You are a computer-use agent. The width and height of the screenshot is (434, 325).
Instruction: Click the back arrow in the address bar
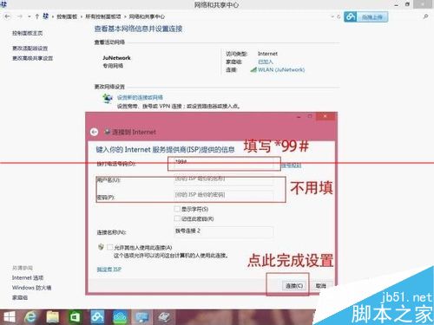[x=8, y=16]
